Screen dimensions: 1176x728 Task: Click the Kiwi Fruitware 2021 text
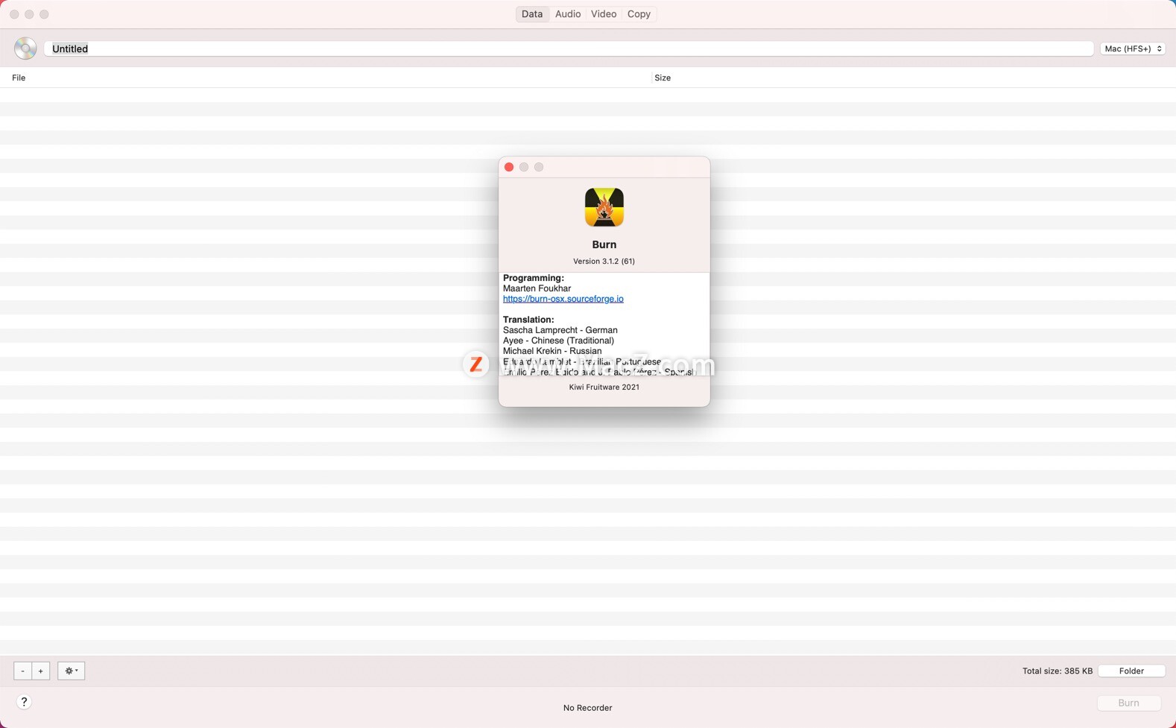(x=604, y=387)
